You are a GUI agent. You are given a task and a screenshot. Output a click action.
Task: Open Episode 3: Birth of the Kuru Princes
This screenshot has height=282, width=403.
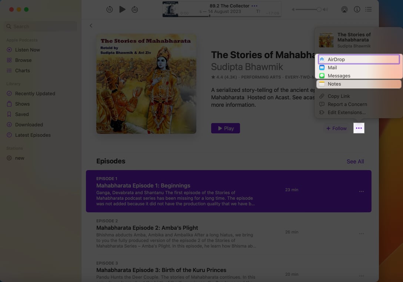click(161, 270)
